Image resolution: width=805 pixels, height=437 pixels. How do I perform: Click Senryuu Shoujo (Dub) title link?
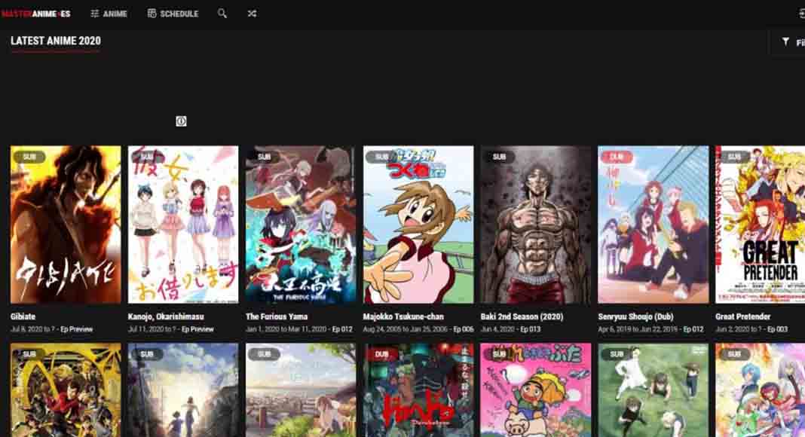[x=636, y=316]
